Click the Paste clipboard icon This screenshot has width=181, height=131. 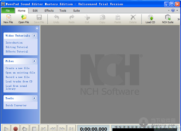tap(118, 17)
